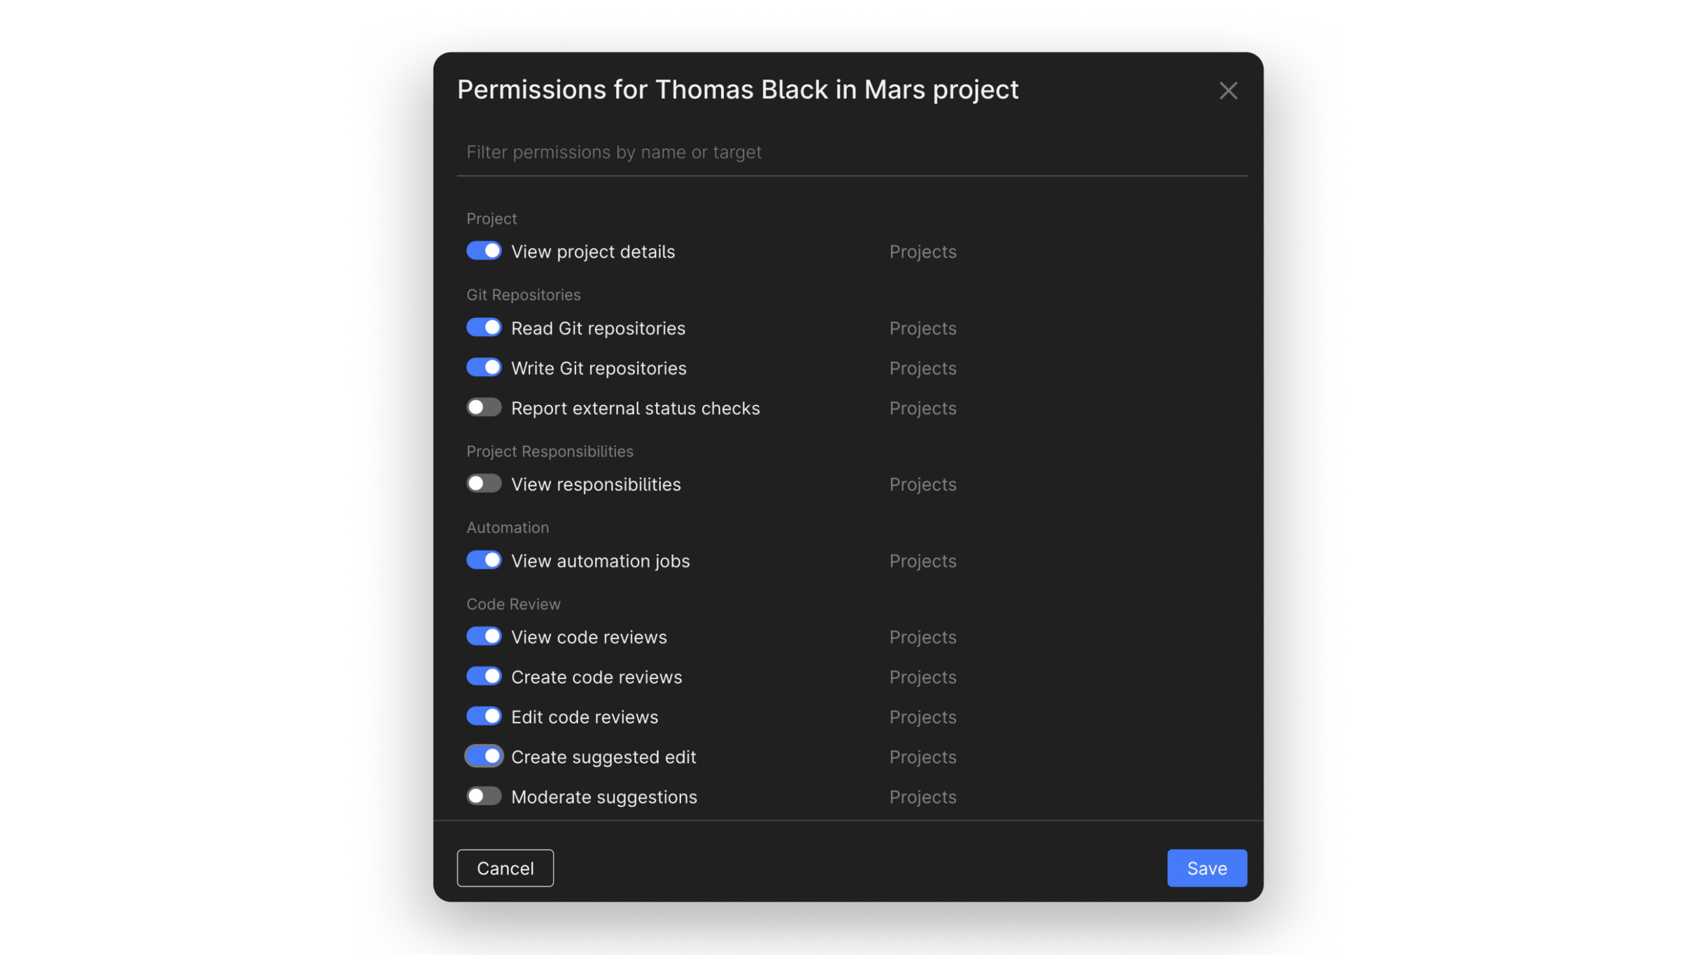Click the Write Git repositories label
The height and width of the screenshot is (955, 1698).
[599, 369]
